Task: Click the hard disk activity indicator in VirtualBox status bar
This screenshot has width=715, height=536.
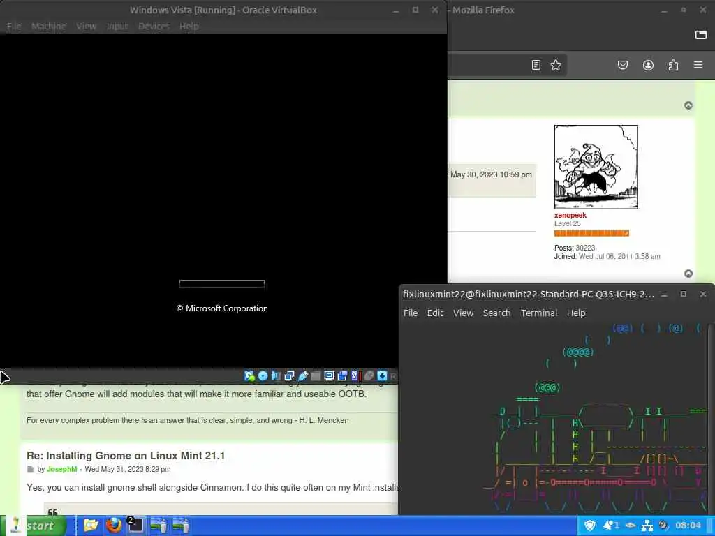Action: 249,376
